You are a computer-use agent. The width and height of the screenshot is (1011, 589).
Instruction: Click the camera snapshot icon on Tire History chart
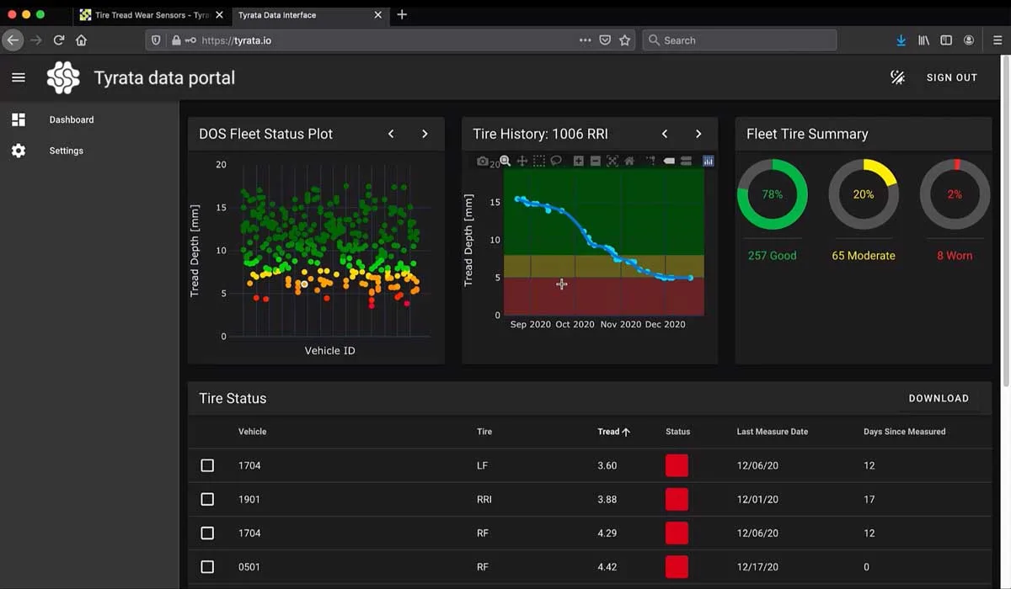483,161
